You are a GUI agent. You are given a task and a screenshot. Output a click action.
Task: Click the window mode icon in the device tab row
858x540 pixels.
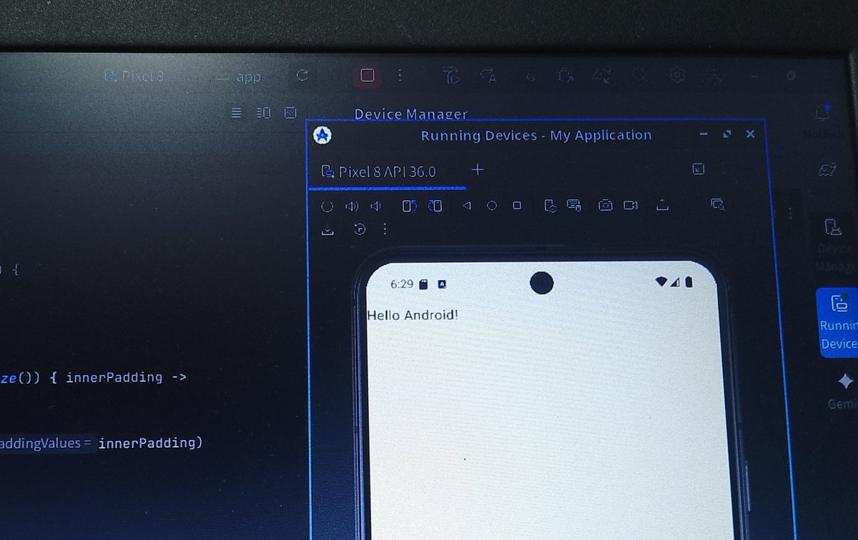[699, 169]
